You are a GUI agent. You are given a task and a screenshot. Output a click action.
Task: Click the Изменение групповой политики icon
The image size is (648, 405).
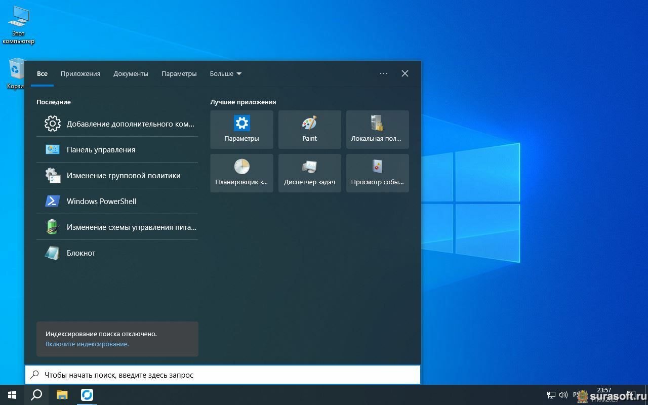coord(53,175)
